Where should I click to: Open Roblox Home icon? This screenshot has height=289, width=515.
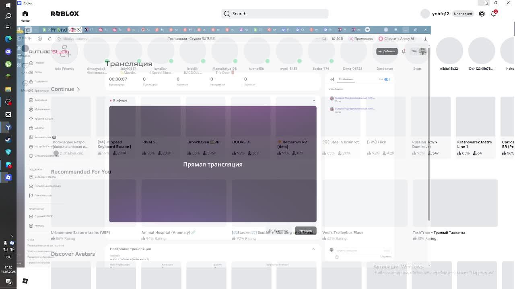(25, 14)
